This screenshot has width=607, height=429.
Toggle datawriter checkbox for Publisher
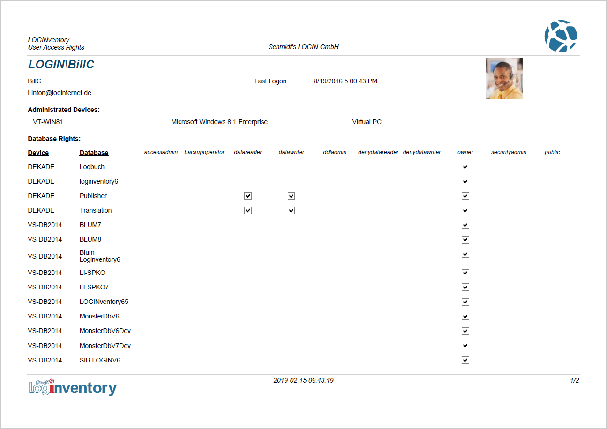[x=292, y=196]
